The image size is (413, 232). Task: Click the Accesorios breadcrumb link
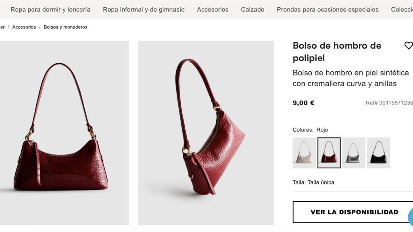tap(24, 27)
